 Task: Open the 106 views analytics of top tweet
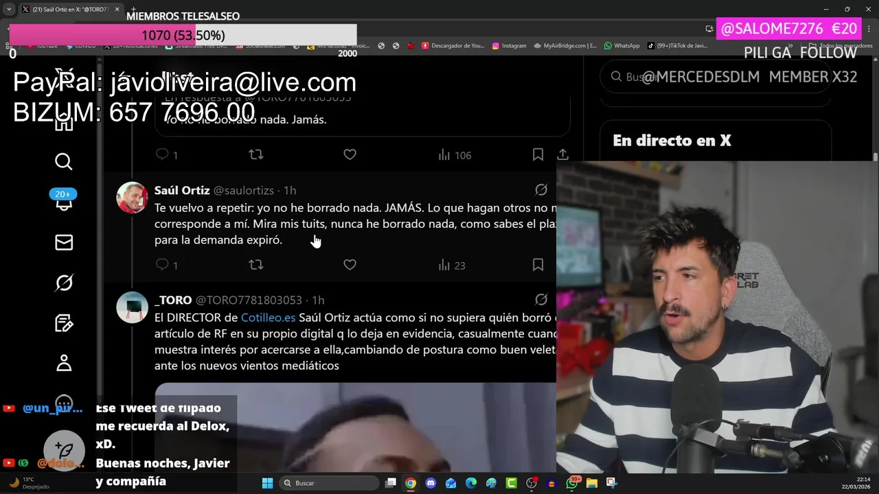tap(455, 156)
